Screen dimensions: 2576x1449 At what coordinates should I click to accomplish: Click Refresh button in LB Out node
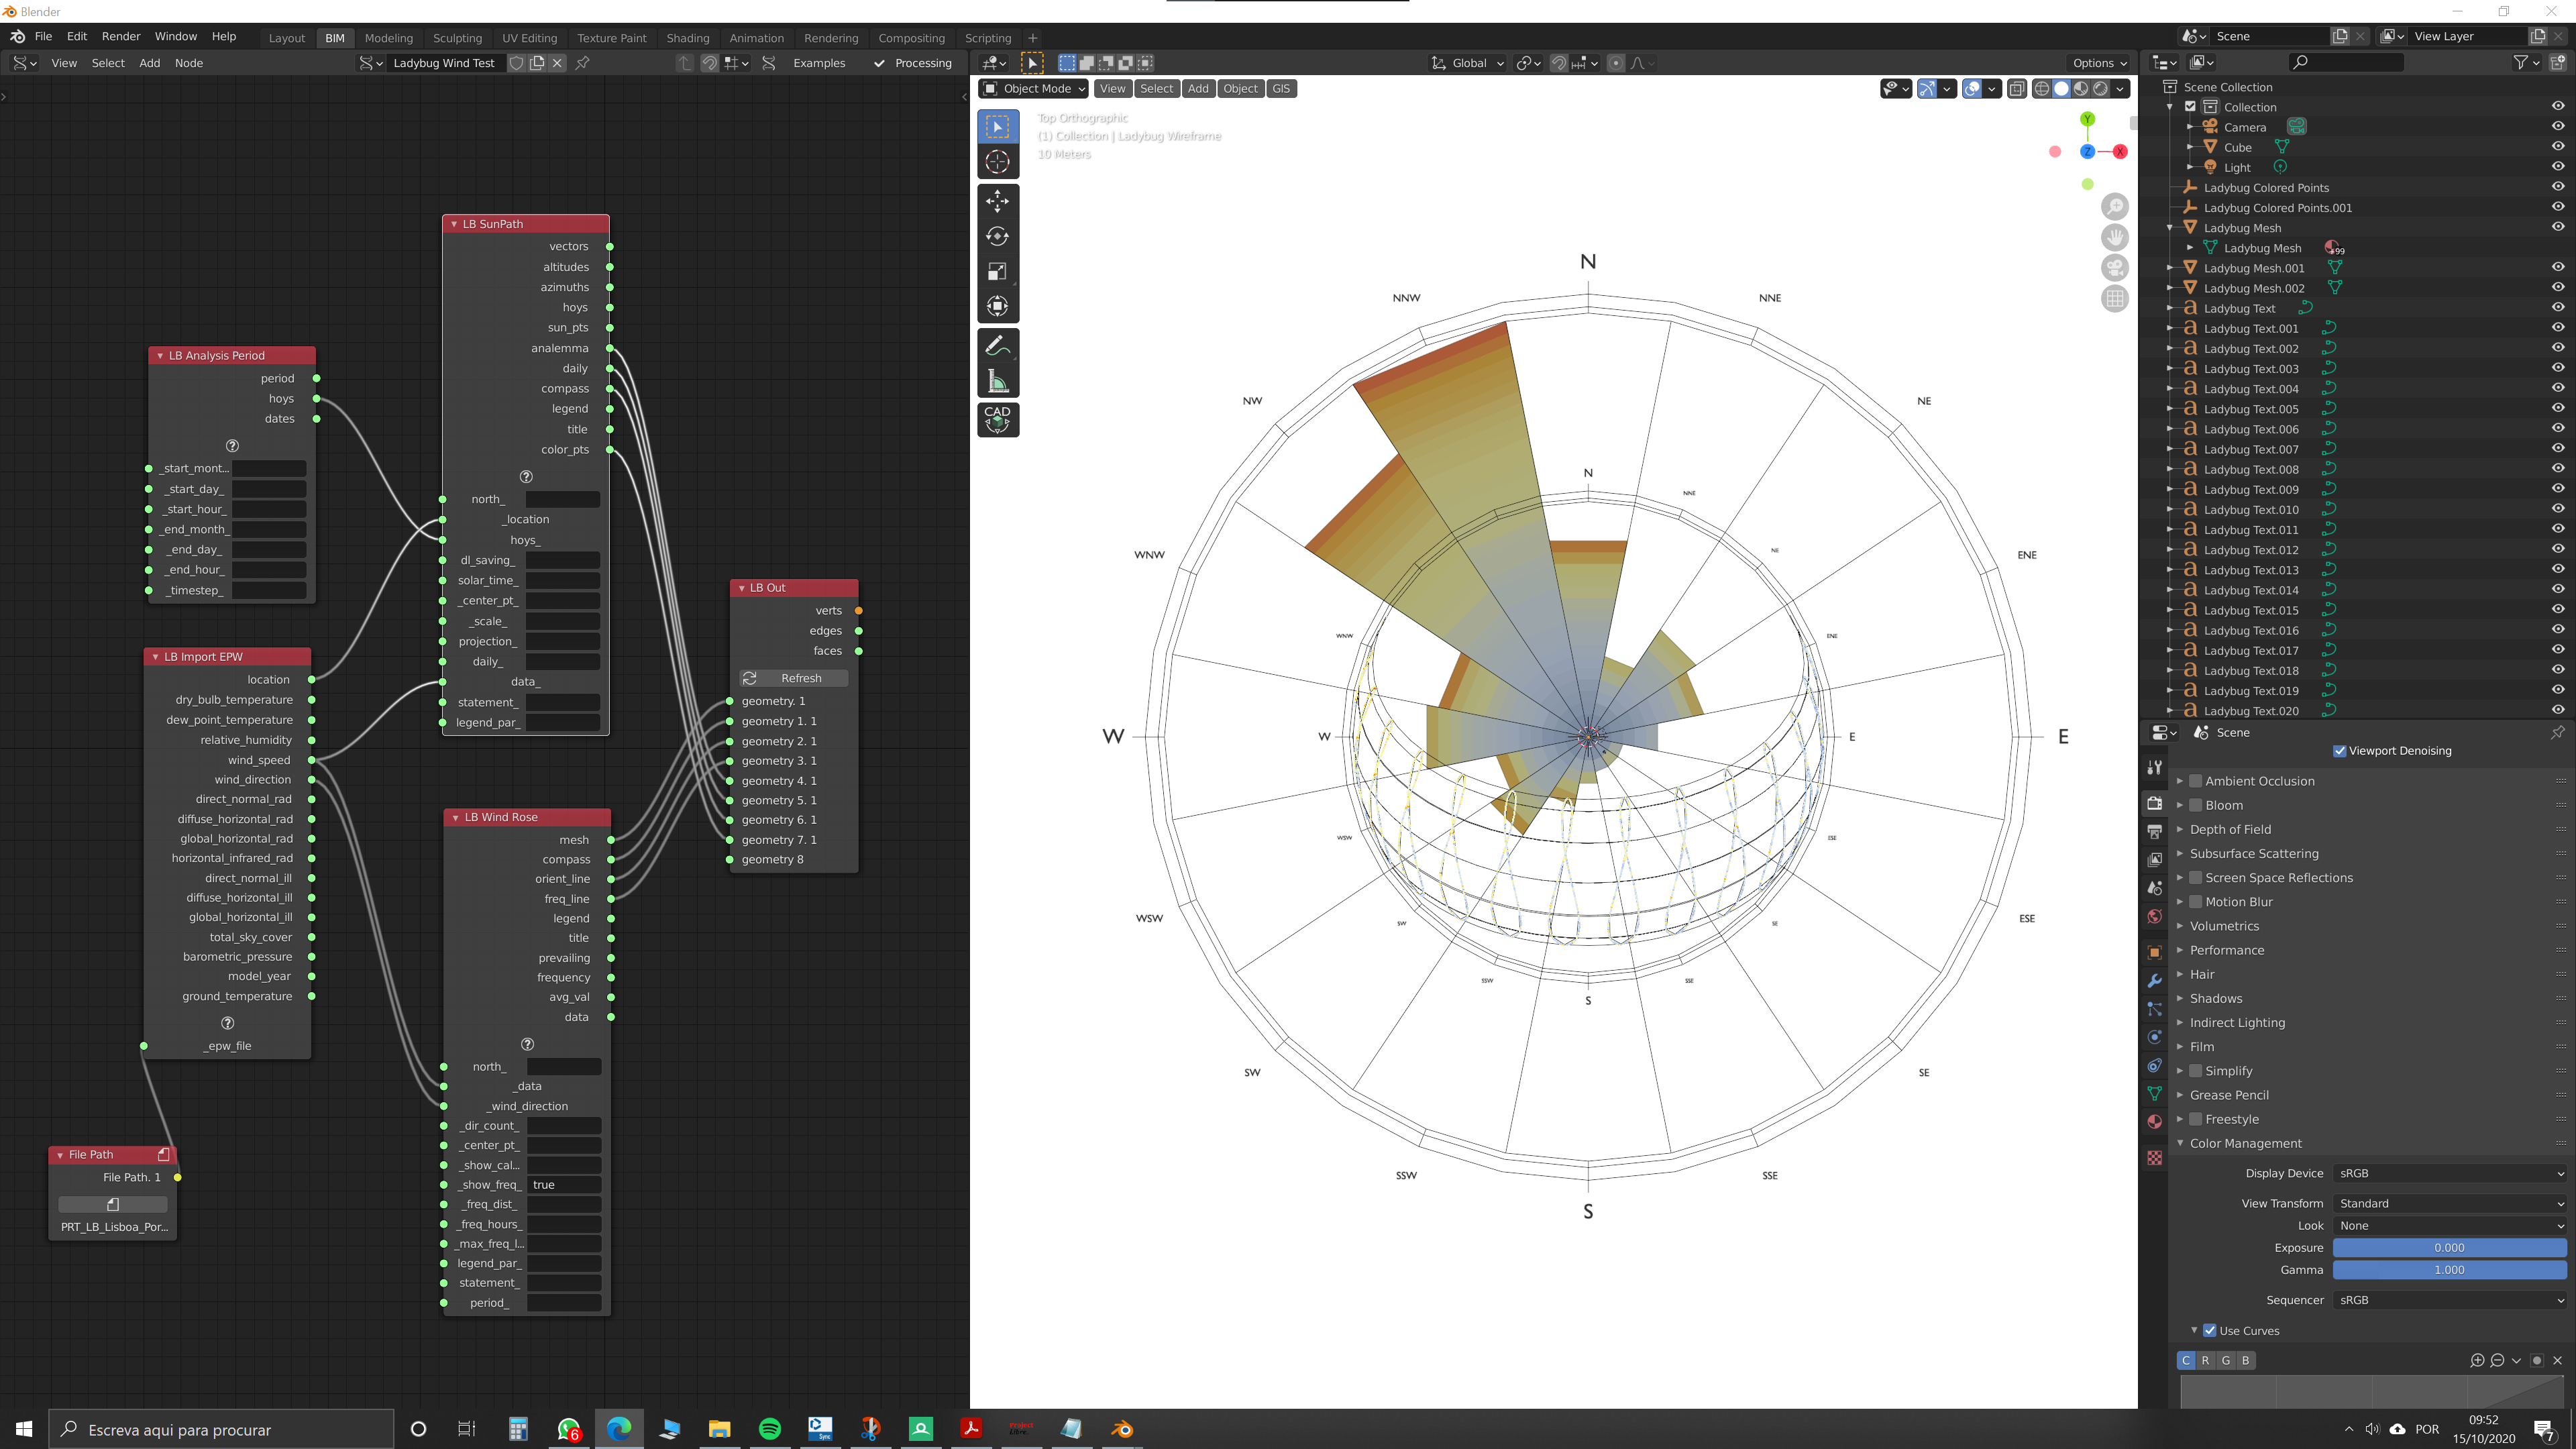pos(793,678)
